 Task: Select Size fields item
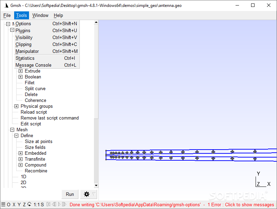pyautogui.click(x=35, y=147)
